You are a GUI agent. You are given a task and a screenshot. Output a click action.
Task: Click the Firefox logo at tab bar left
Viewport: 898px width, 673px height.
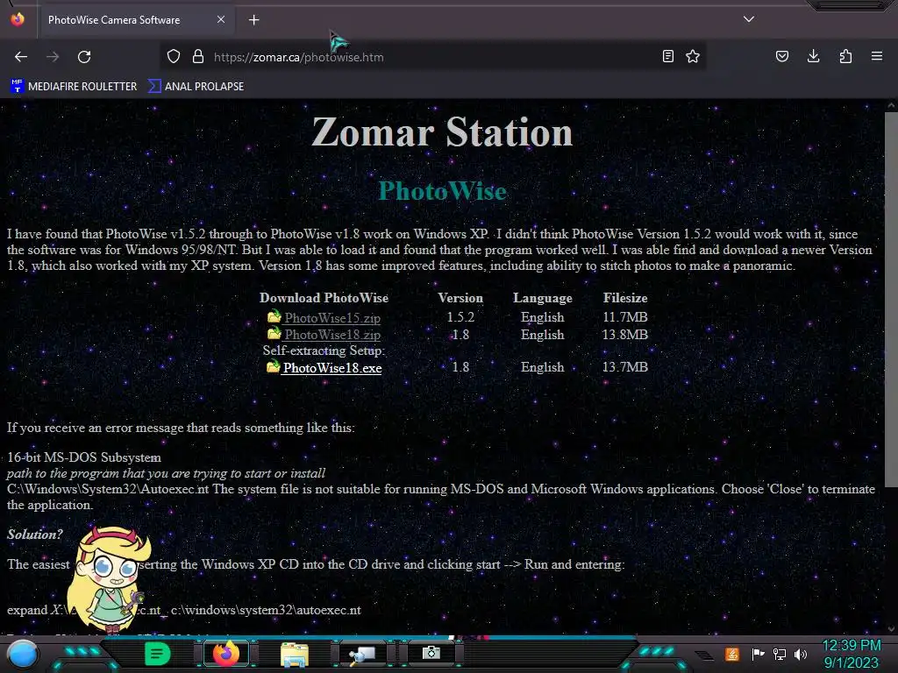[x=18, y=19]
